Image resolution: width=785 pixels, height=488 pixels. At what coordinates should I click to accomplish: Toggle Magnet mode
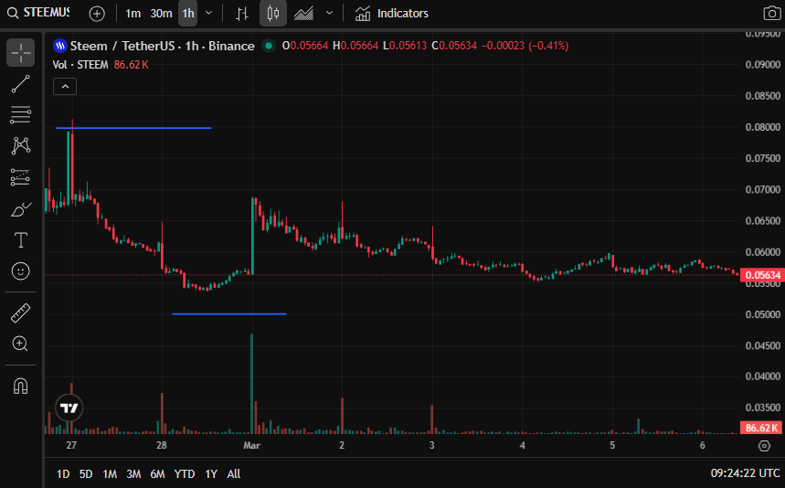coord(20,386)
